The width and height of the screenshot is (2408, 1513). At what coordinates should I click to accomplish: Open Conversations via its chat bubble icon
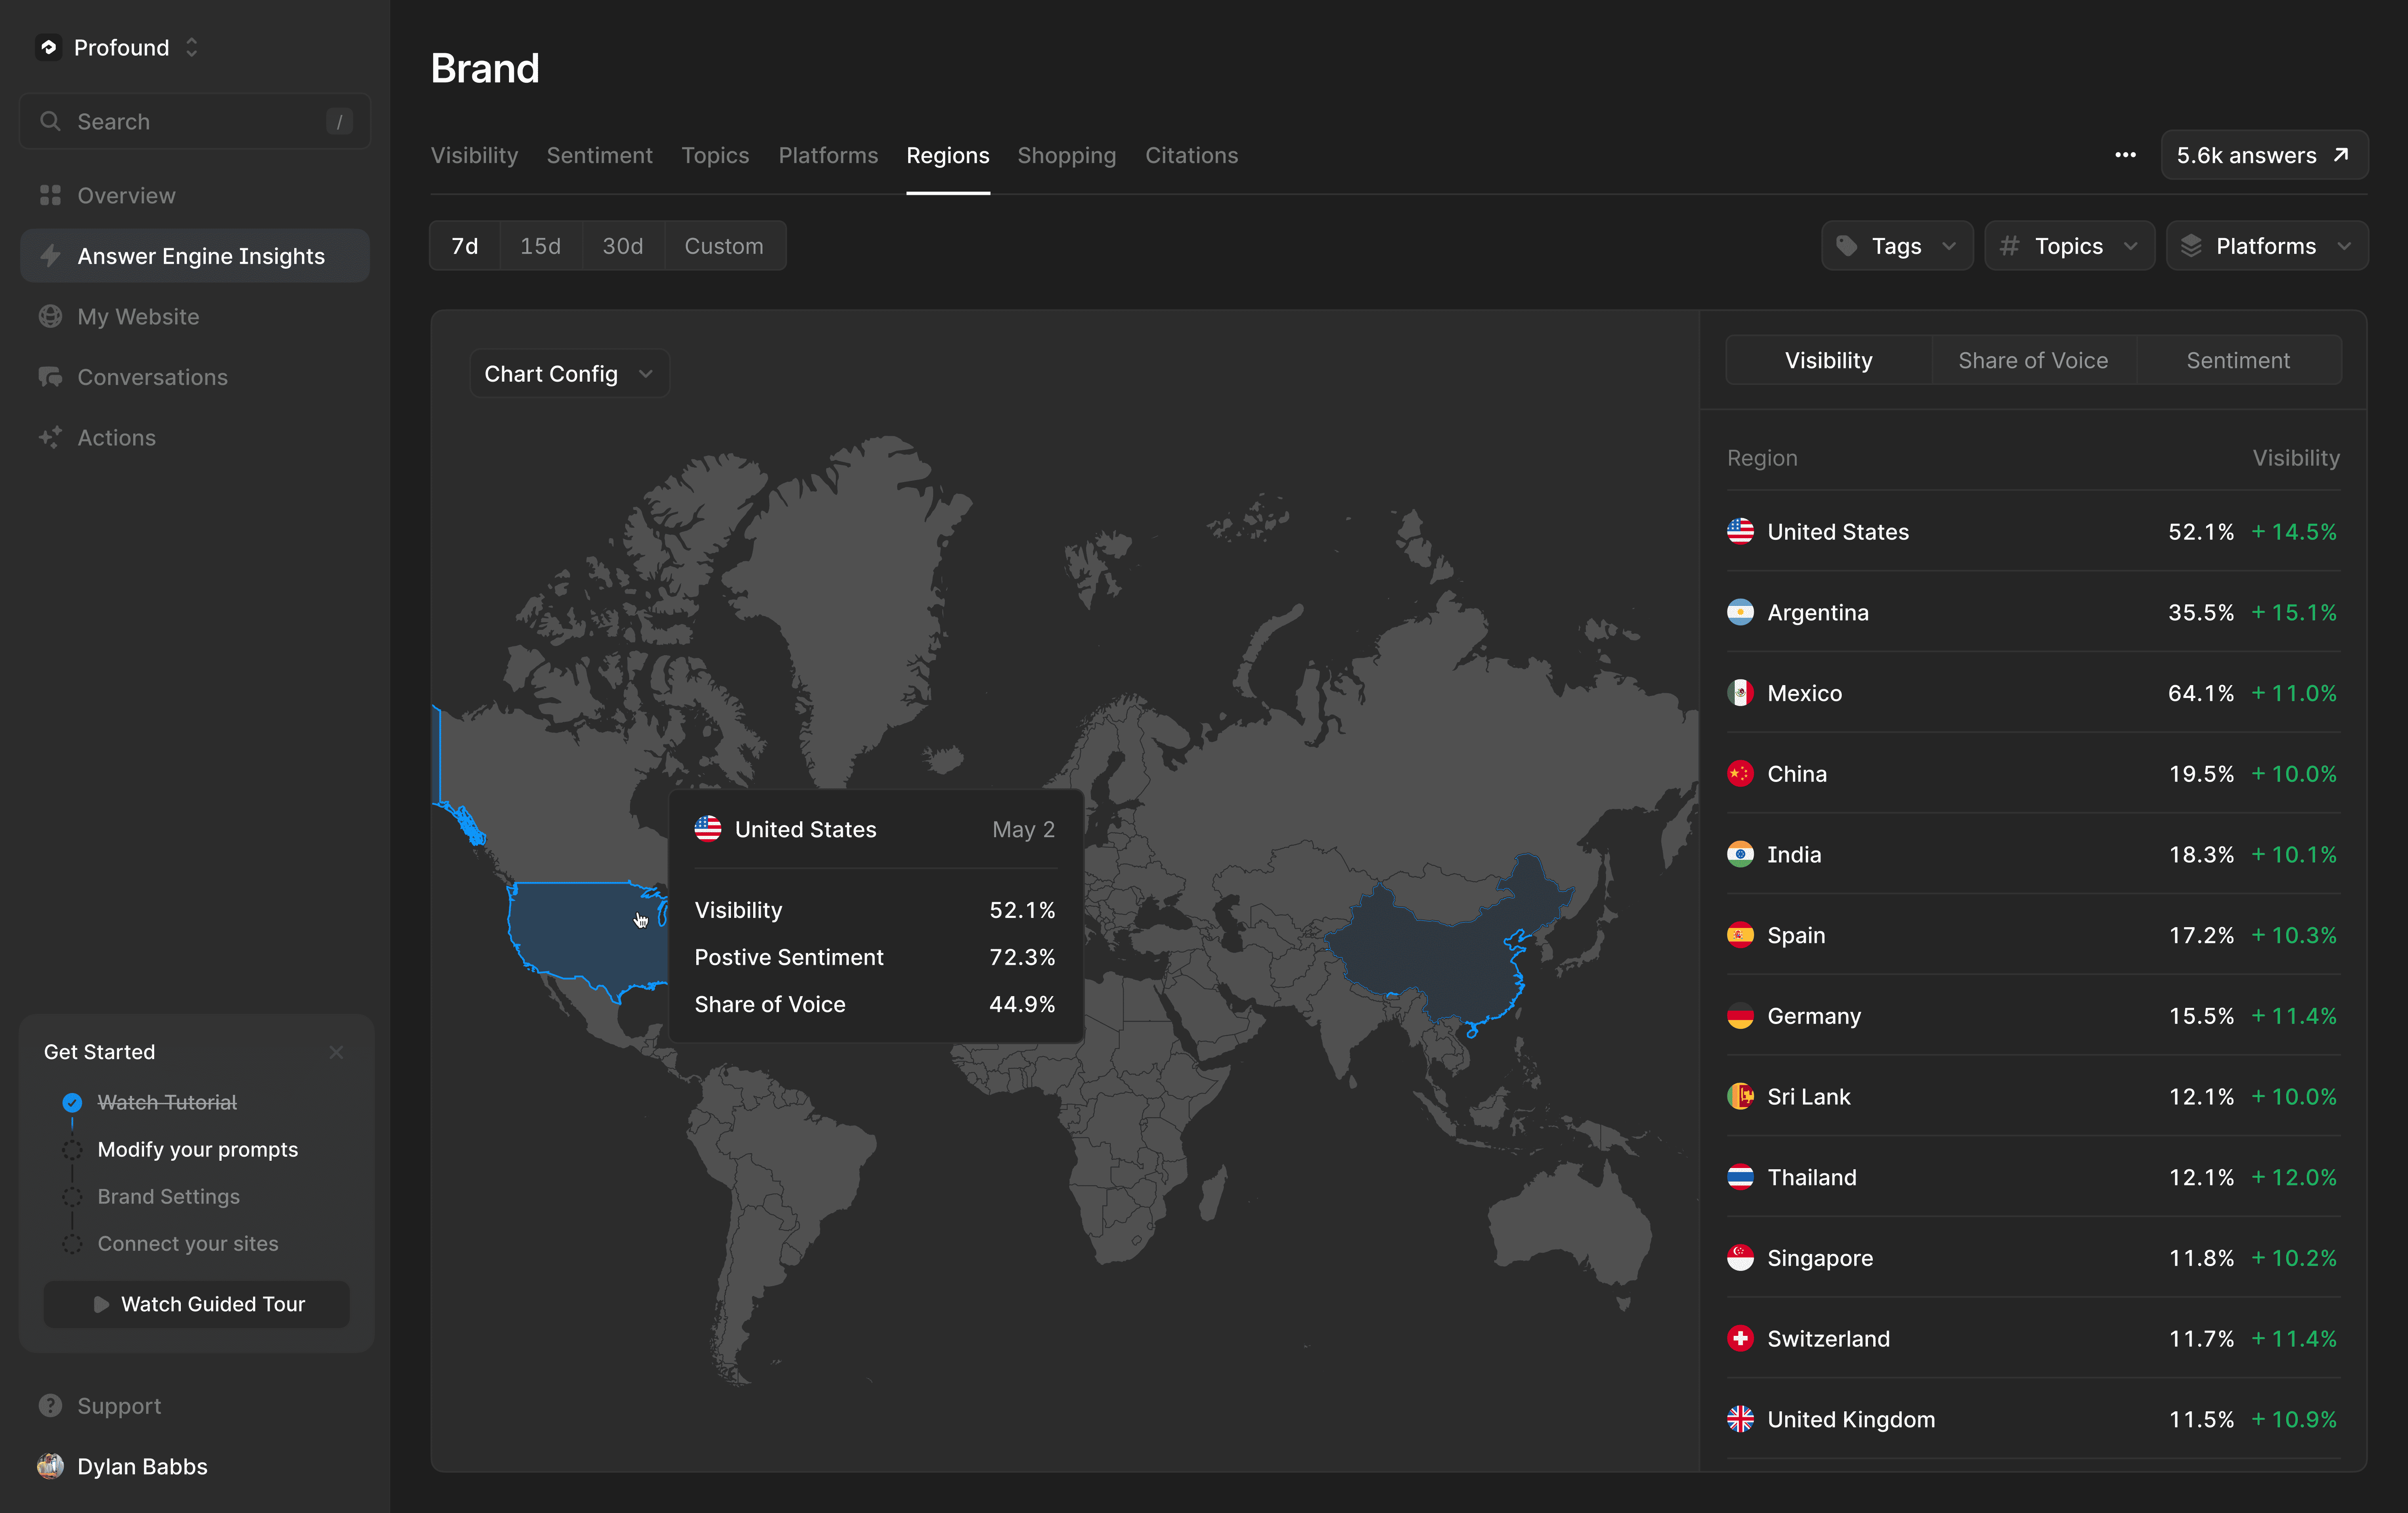(x=50, y=377)
